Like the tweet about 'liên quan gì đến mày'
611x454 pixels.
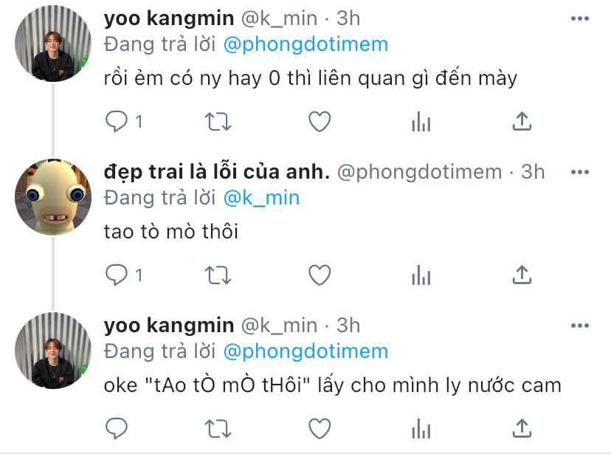coord(320,121)
